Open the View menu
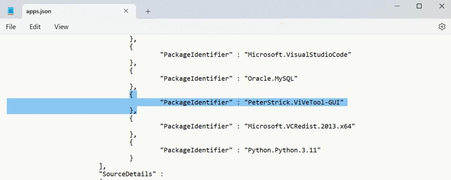 tap(61, 27)
